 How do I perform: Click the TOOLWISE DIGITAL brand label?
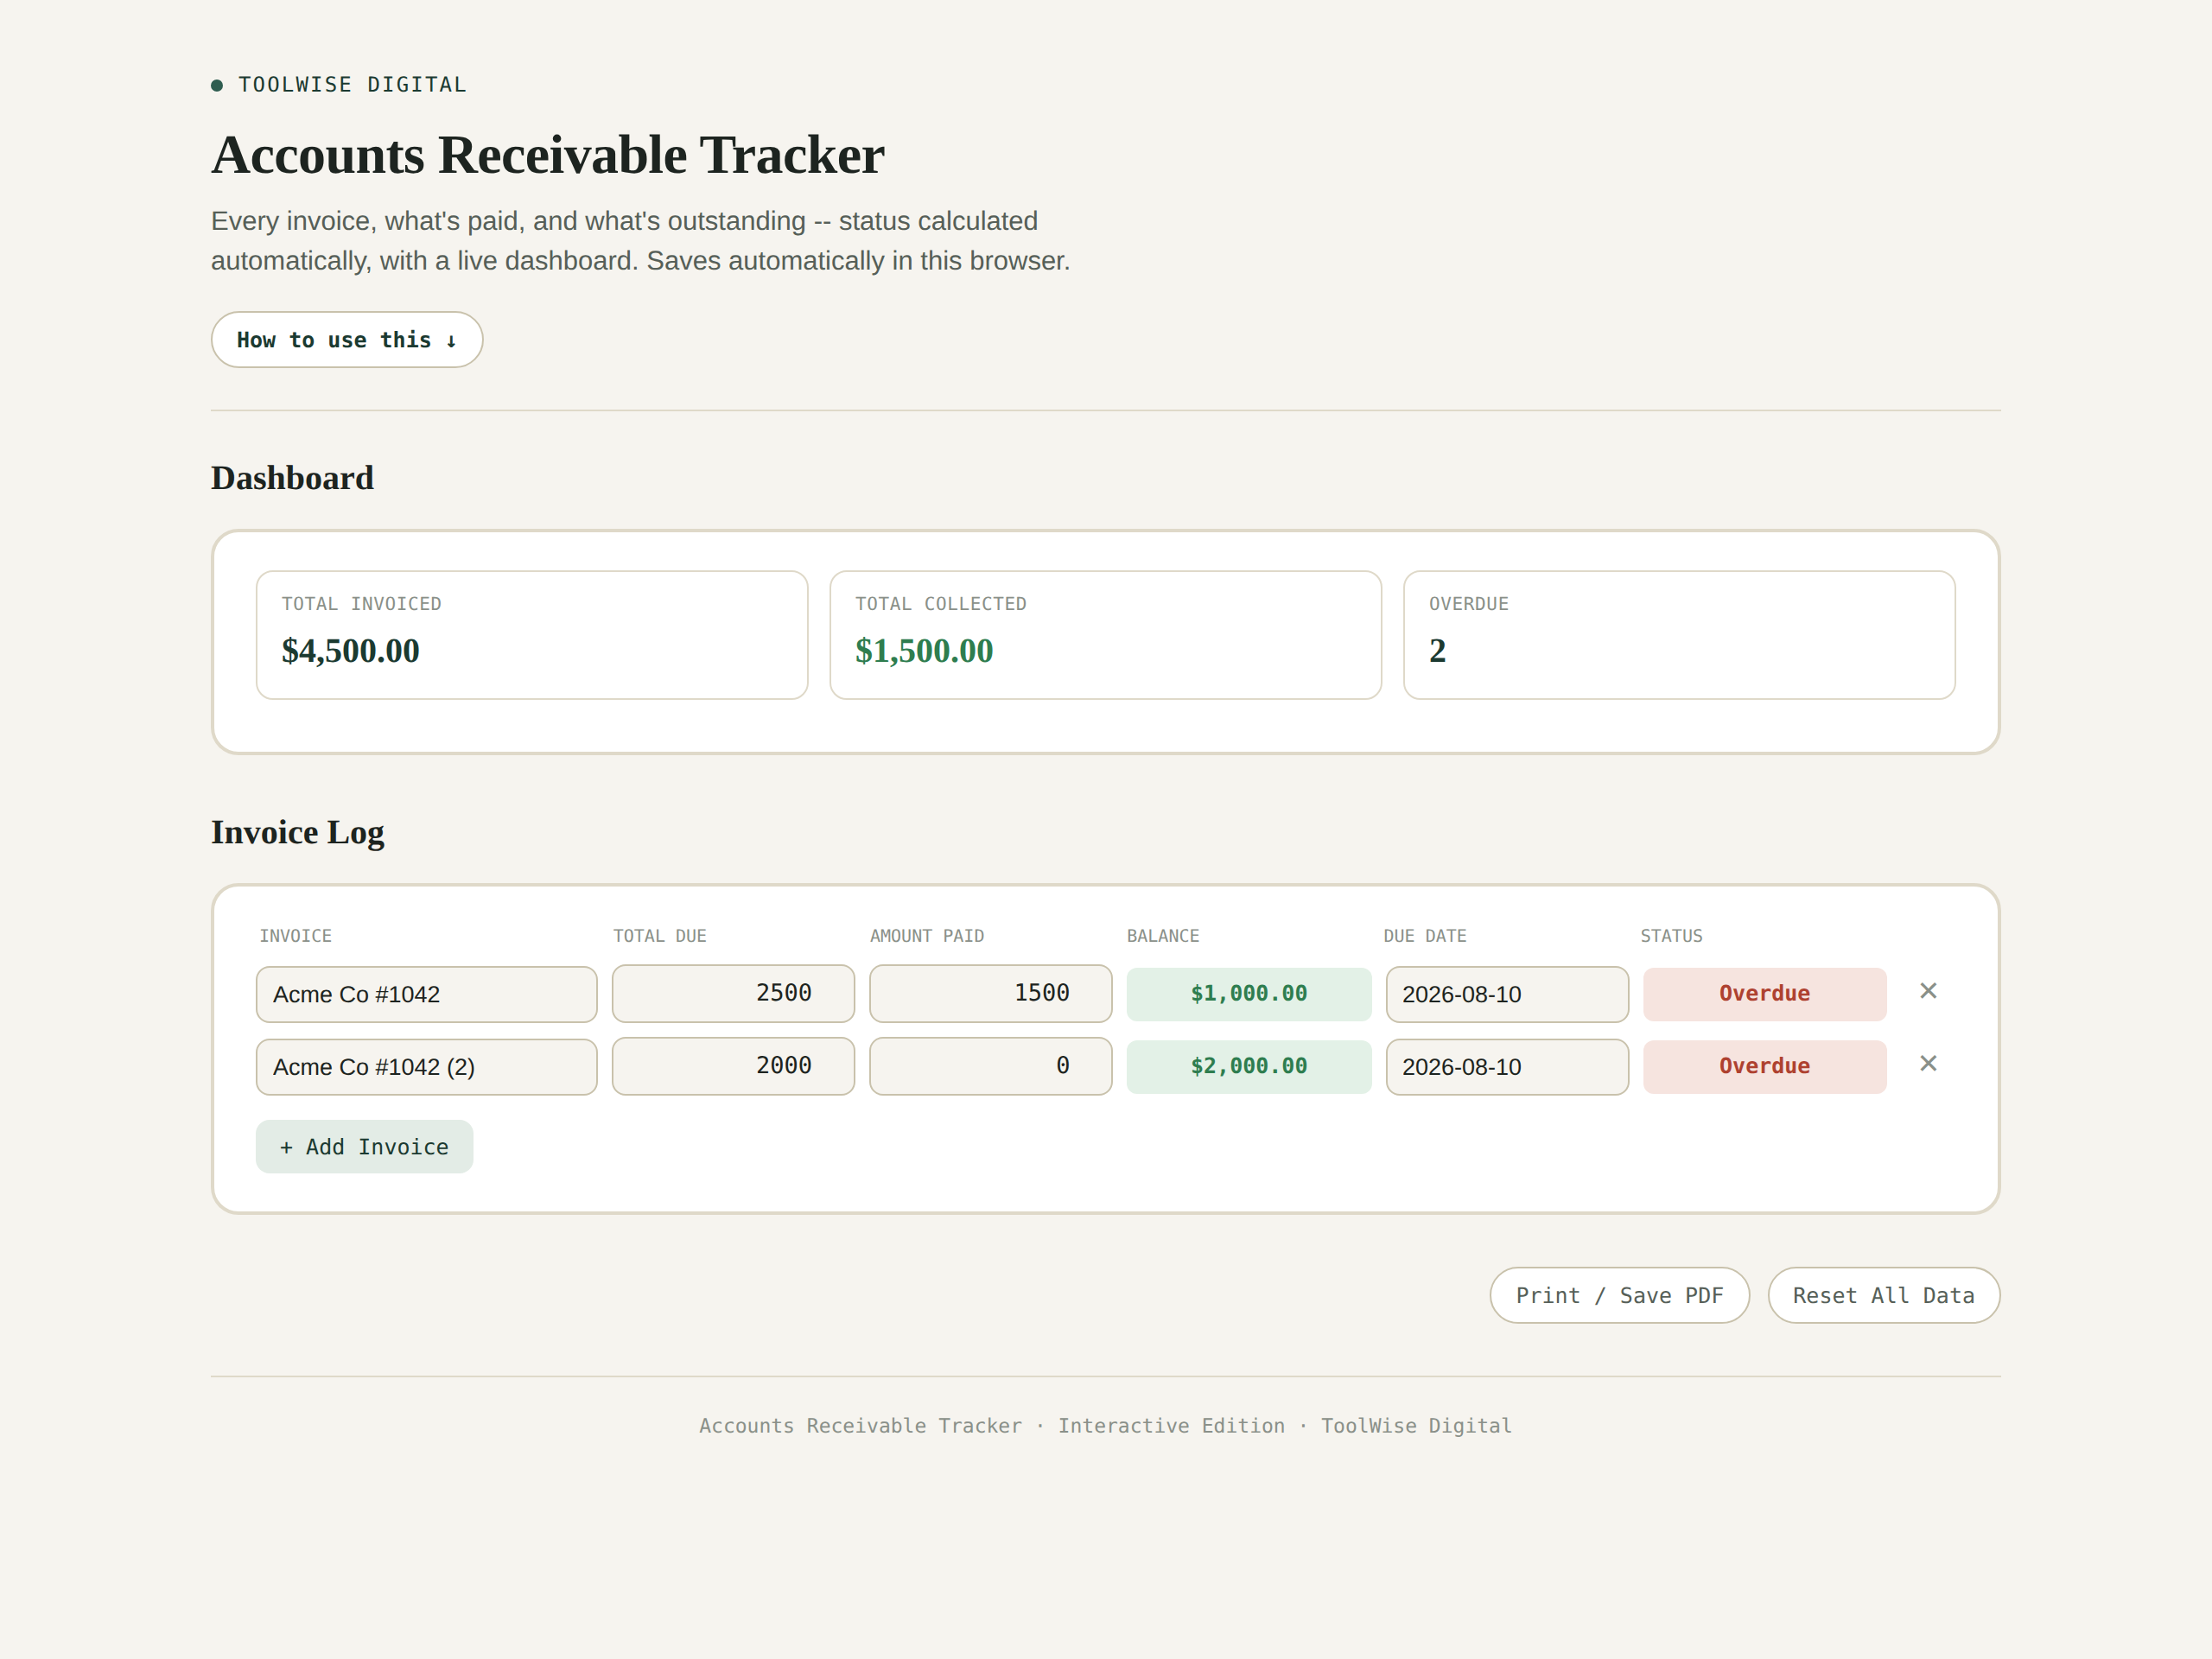[x=352, y=85]
